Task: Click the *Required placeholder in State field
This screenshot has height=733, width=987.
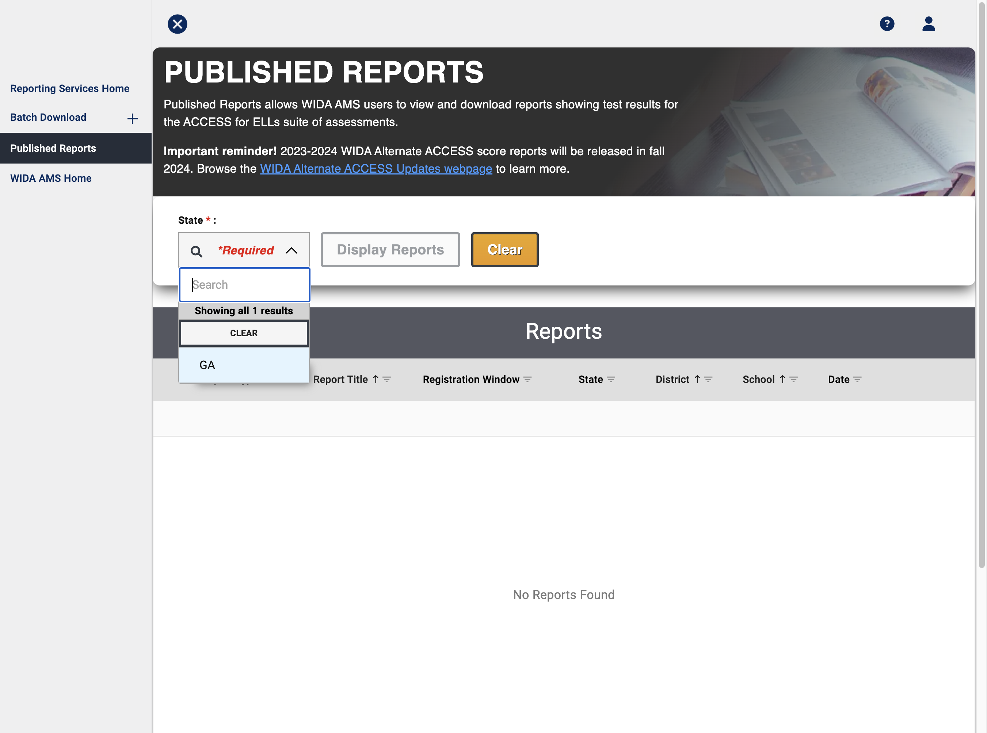Action: click(x=245, y=250)
